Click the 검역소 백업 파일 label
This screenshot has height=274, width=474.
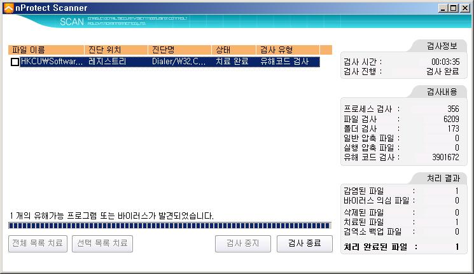point(373,232)
